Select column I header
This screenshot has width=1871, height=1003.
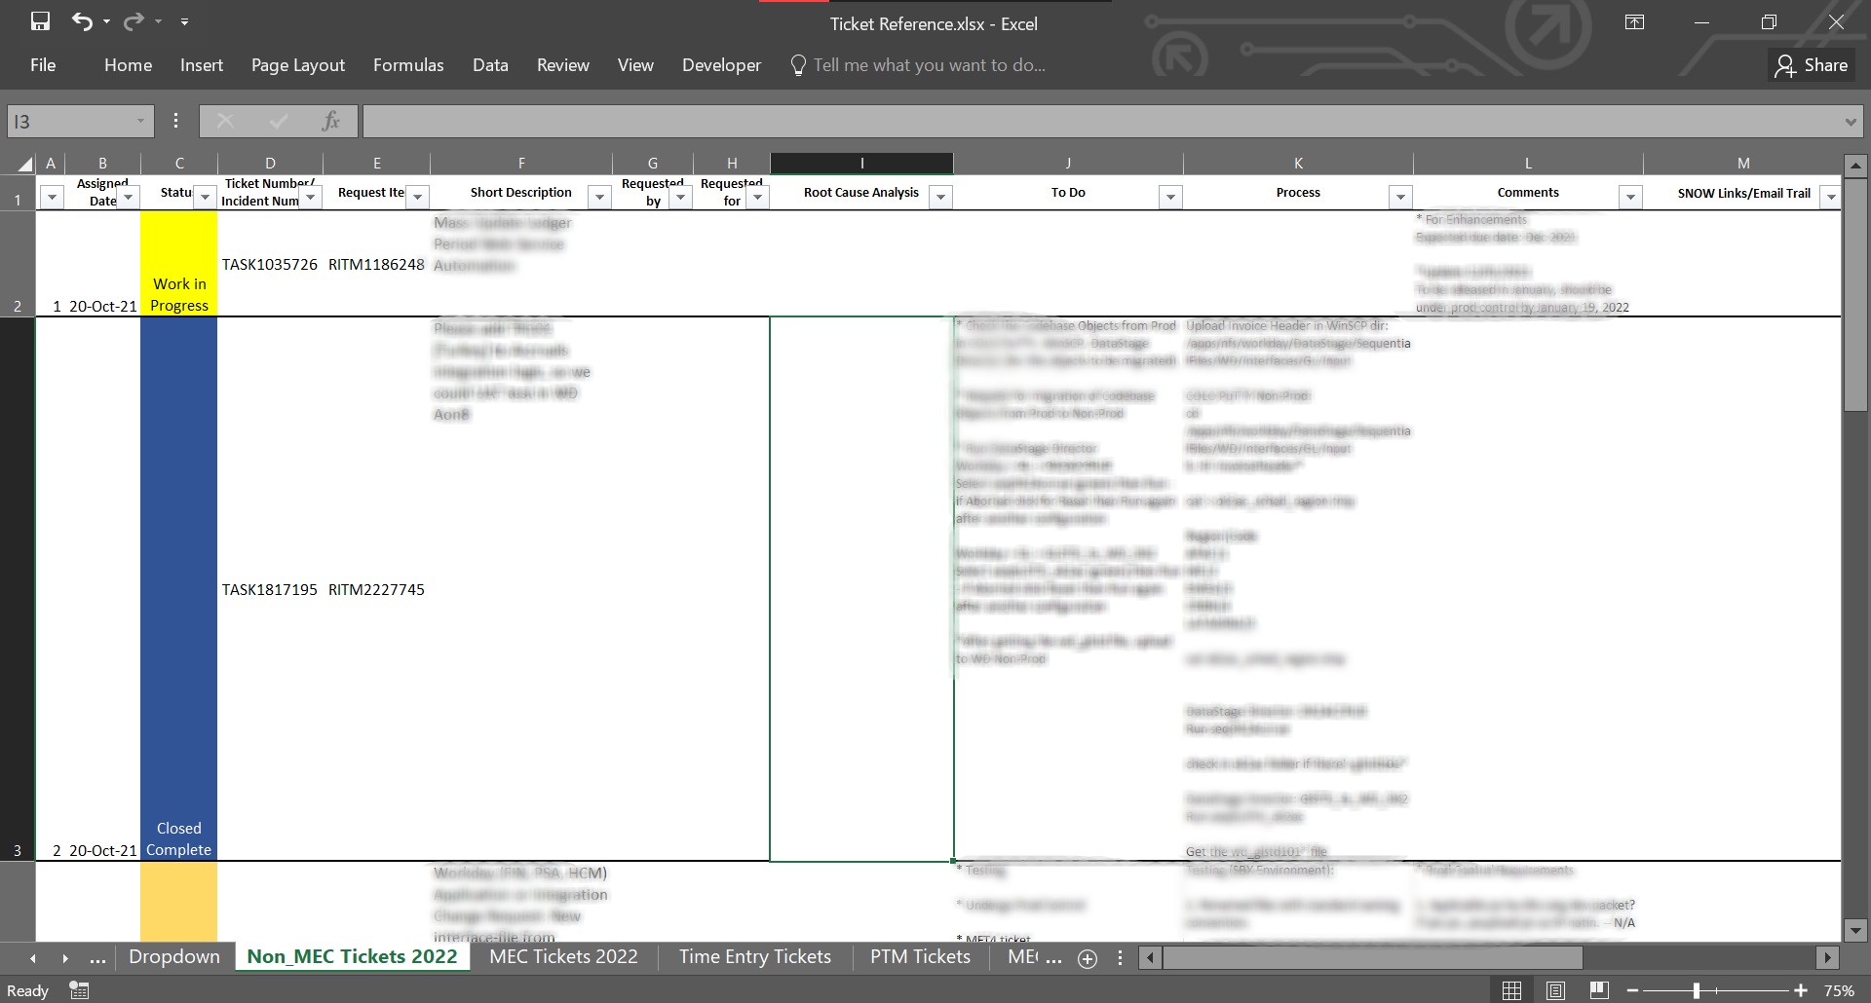coord(861,164)
